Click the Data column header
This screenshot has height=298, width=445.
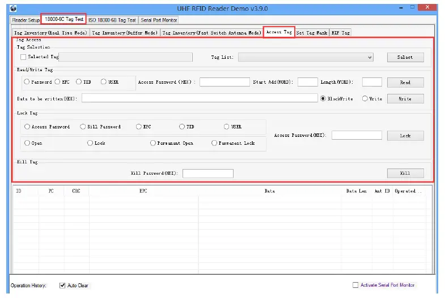coord(270,191)
